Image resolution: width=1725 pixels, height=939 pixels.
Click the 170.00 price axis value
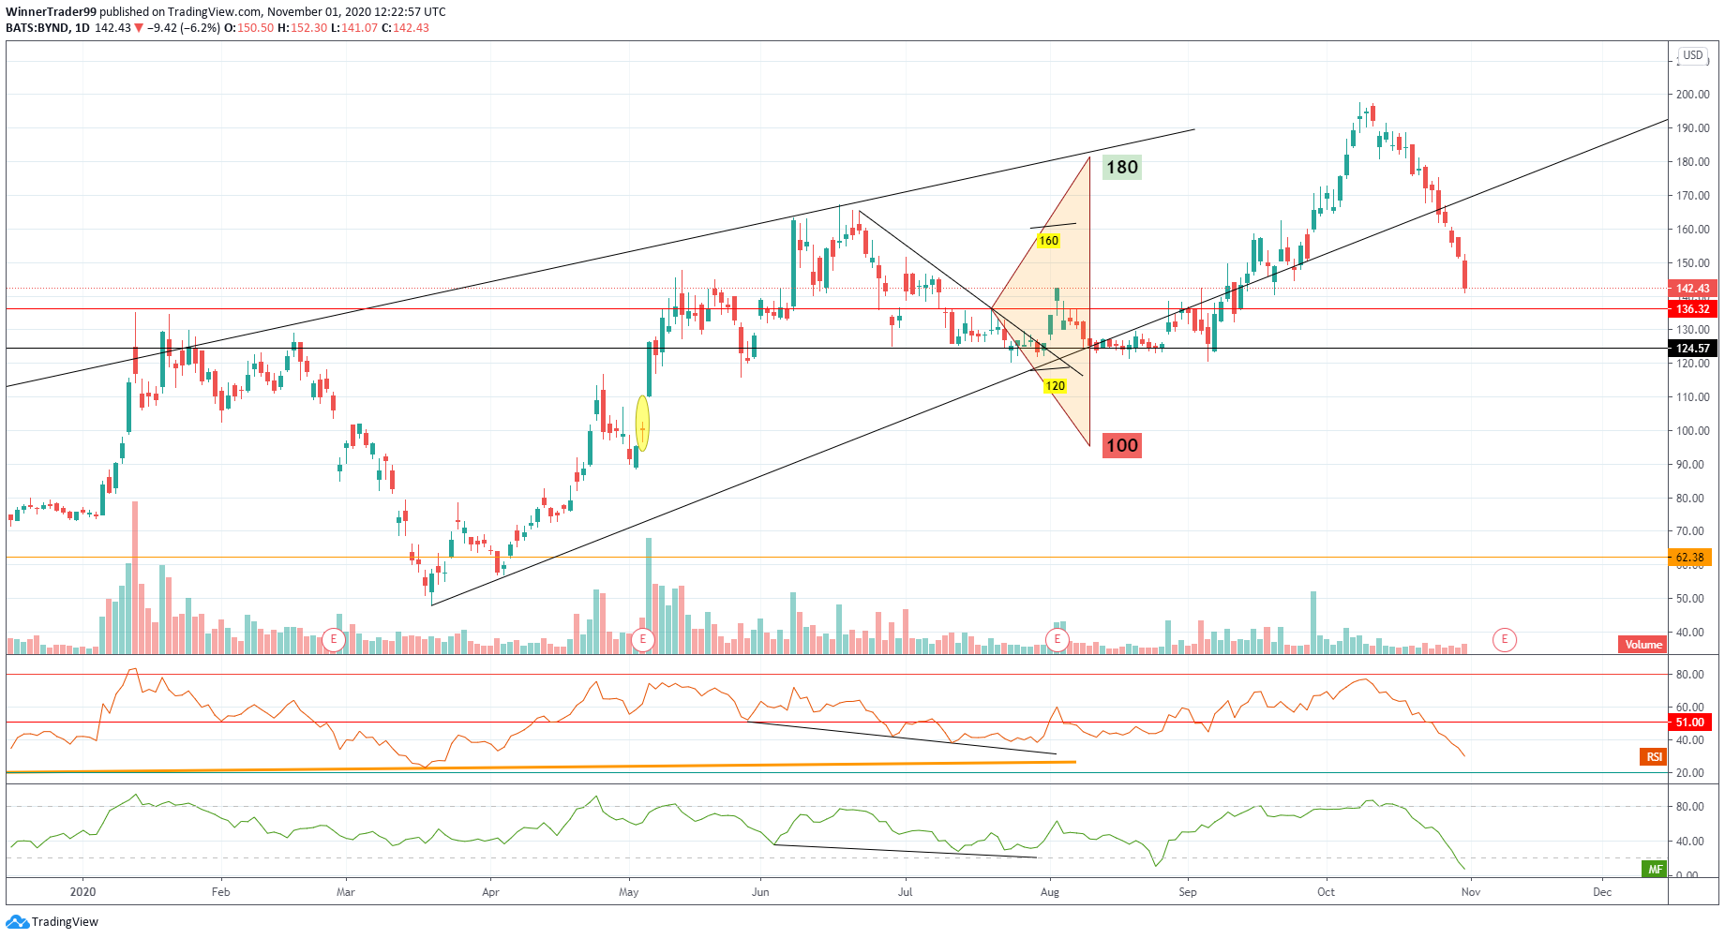tap(1692, 196)
